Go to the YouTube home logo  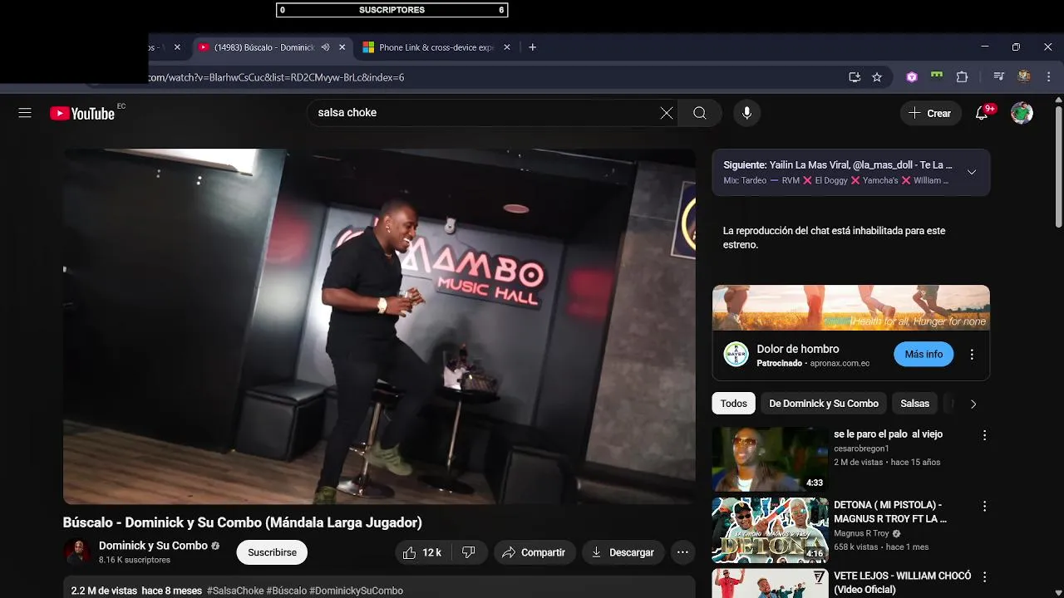(x=82, y=114)
